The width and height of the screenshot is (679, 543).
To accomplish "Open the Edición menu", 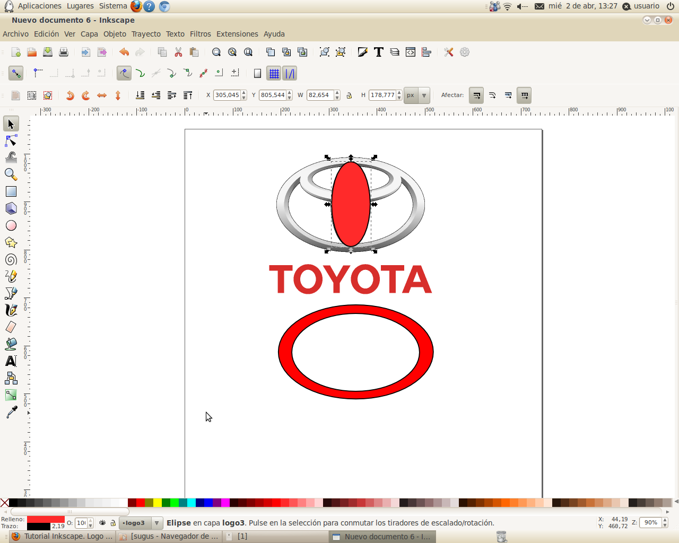I will (x=47, y=34).
